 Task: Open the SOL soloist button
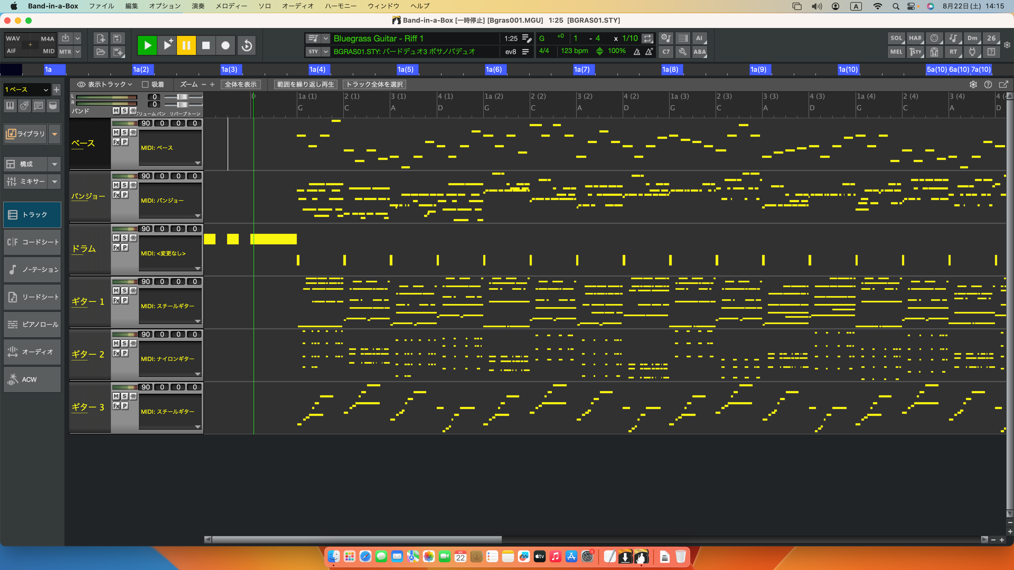point(896,39)
